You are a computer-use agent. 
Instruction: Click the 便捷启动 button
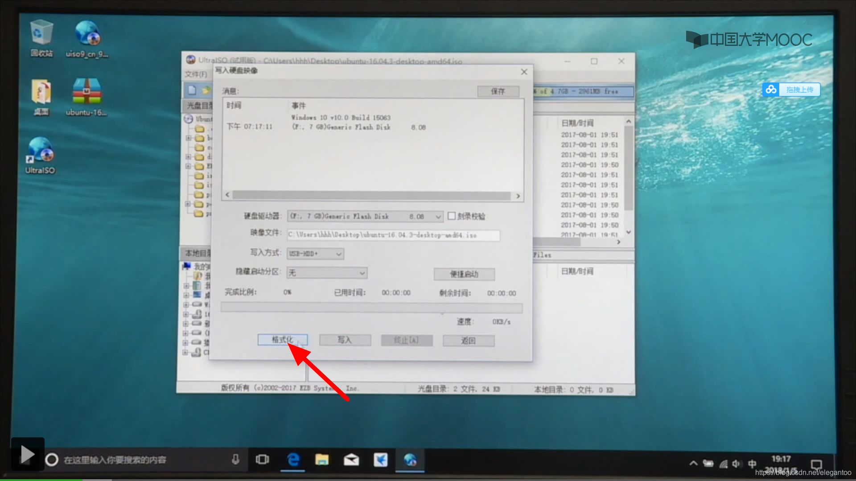coord(464,274)
